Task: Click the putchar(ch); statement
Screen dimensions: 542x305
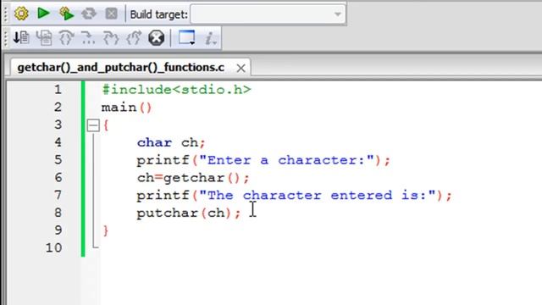Action: (189, 213)
